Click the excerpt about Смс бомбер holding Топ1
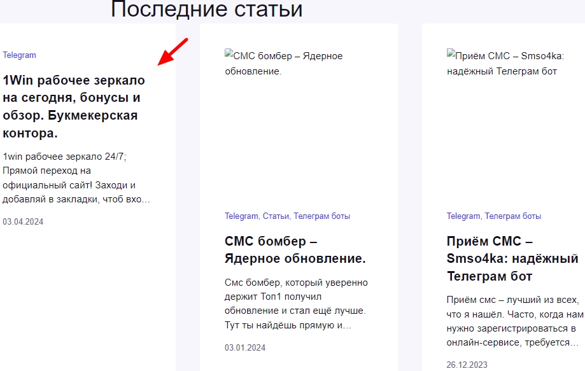 point(296,304)
